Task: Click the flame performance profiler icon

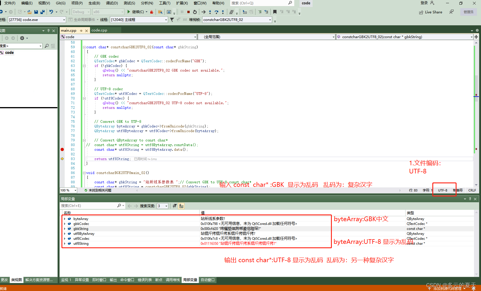Action: click(151, 12)
